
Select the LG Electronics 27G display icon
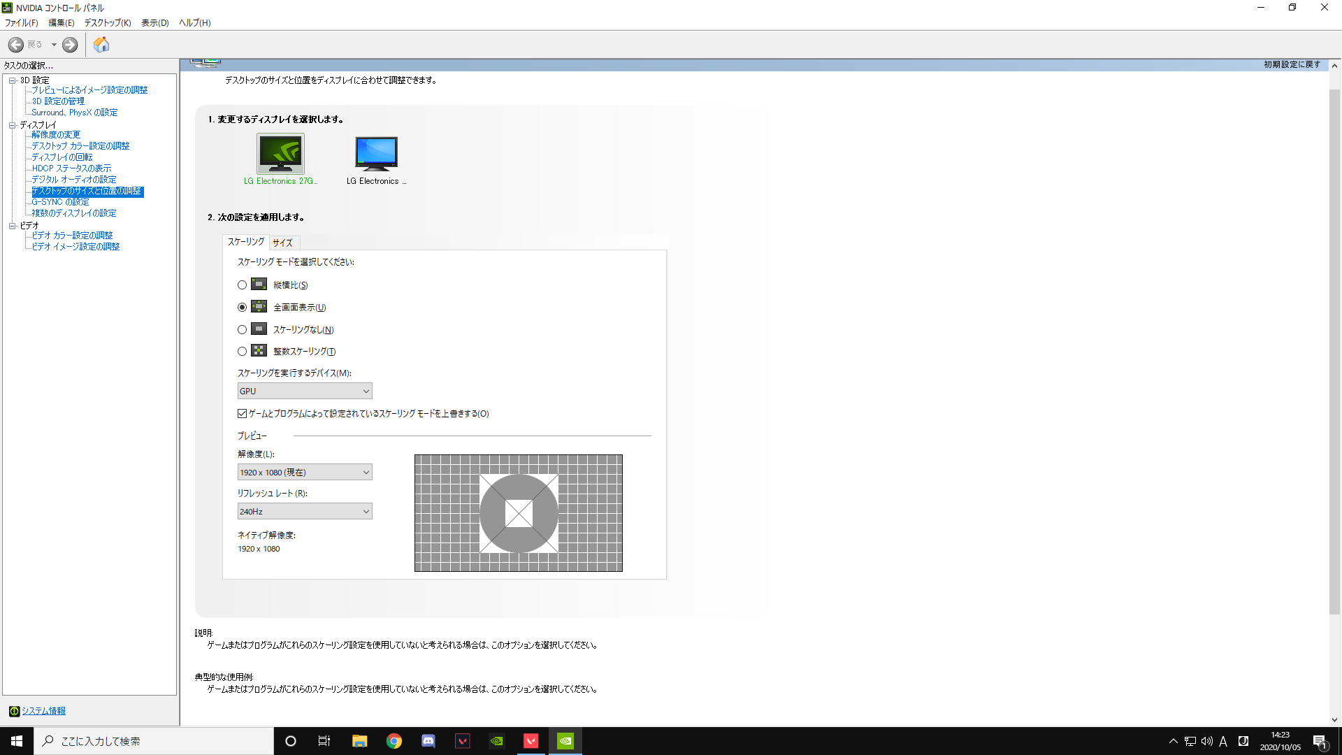280,154
